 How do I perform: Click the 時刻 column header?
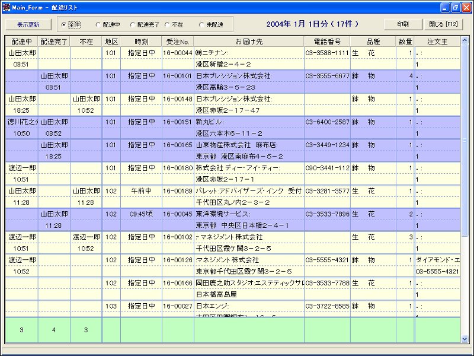141,42
